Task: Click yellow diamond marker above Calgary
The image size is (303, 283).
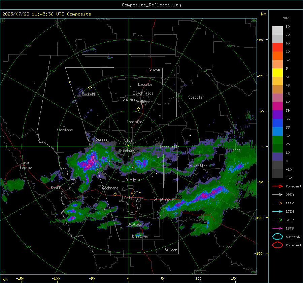Action: (133, 194)
